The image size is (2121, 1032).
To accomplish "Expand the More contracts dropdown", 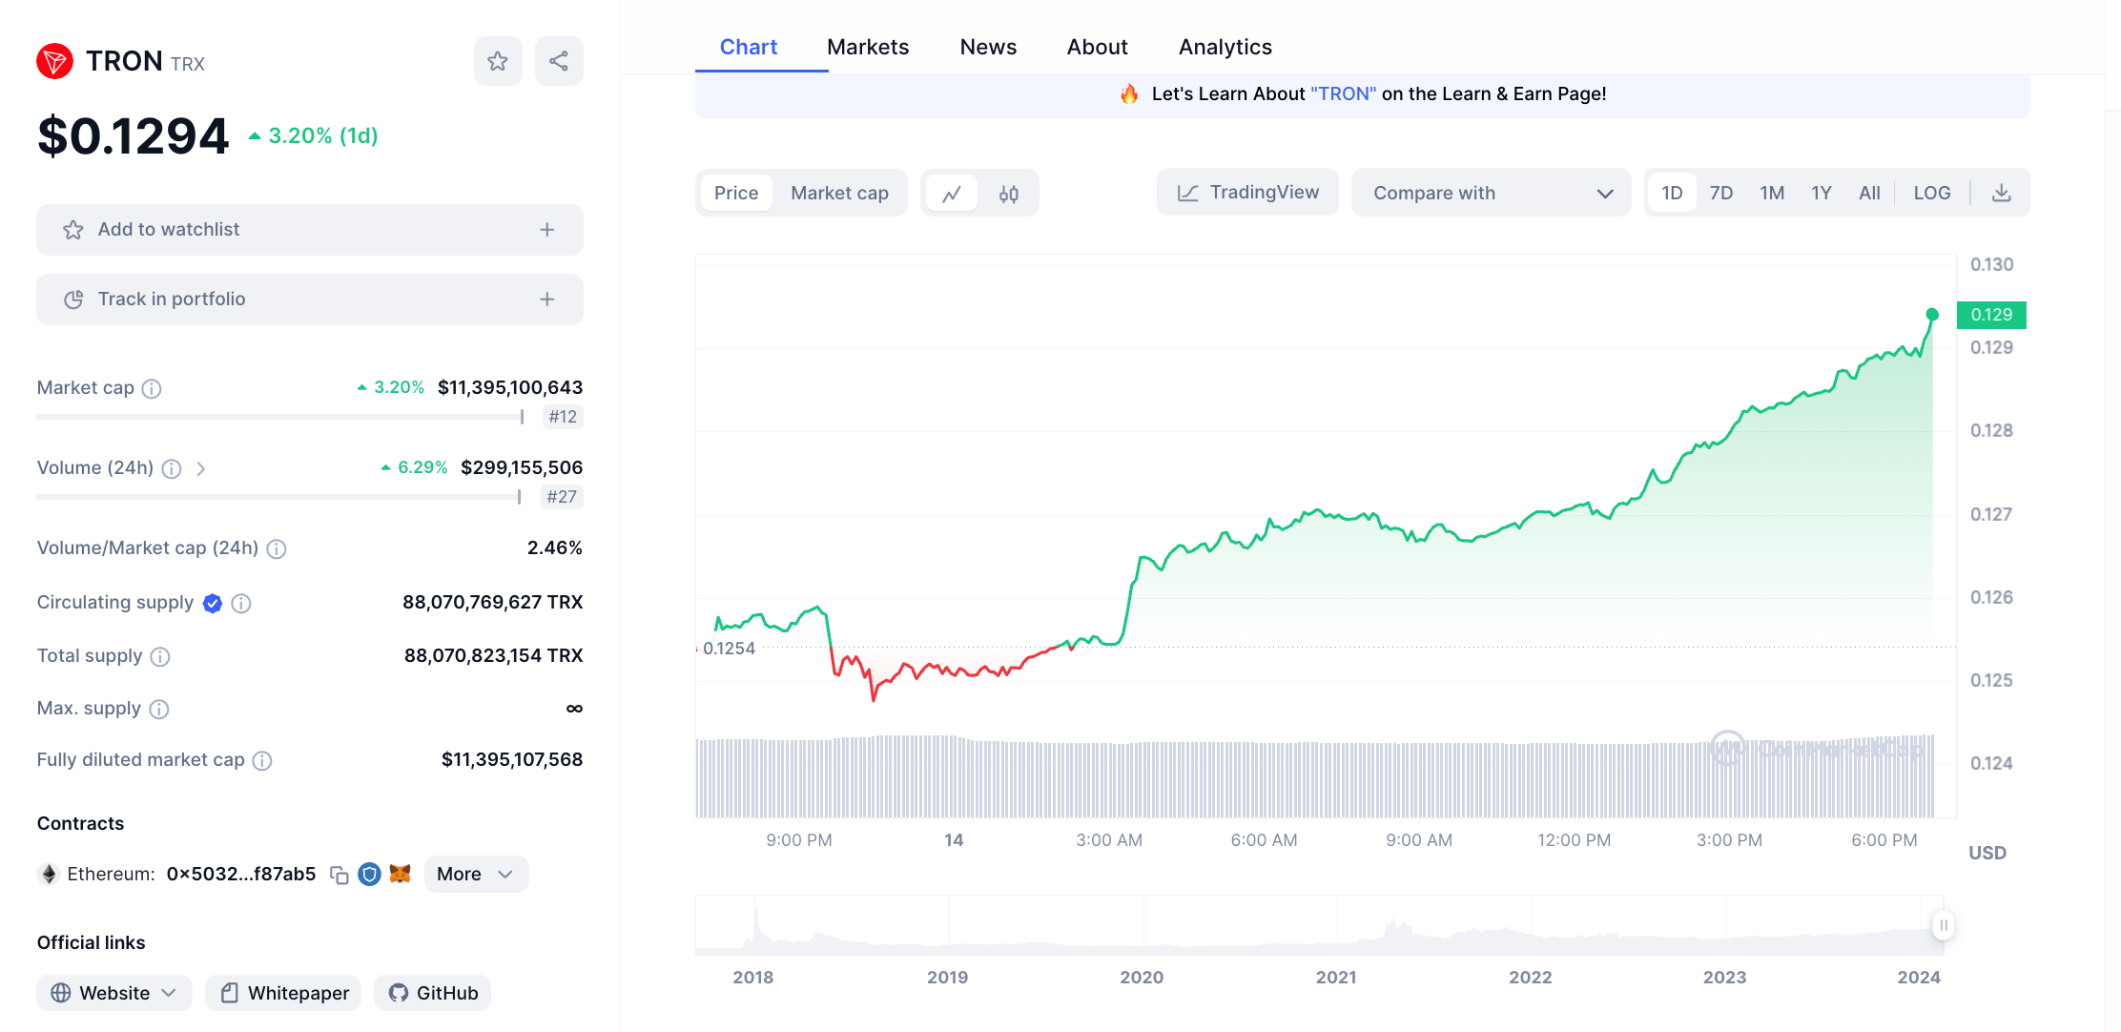I will click(x=475, y=874).
